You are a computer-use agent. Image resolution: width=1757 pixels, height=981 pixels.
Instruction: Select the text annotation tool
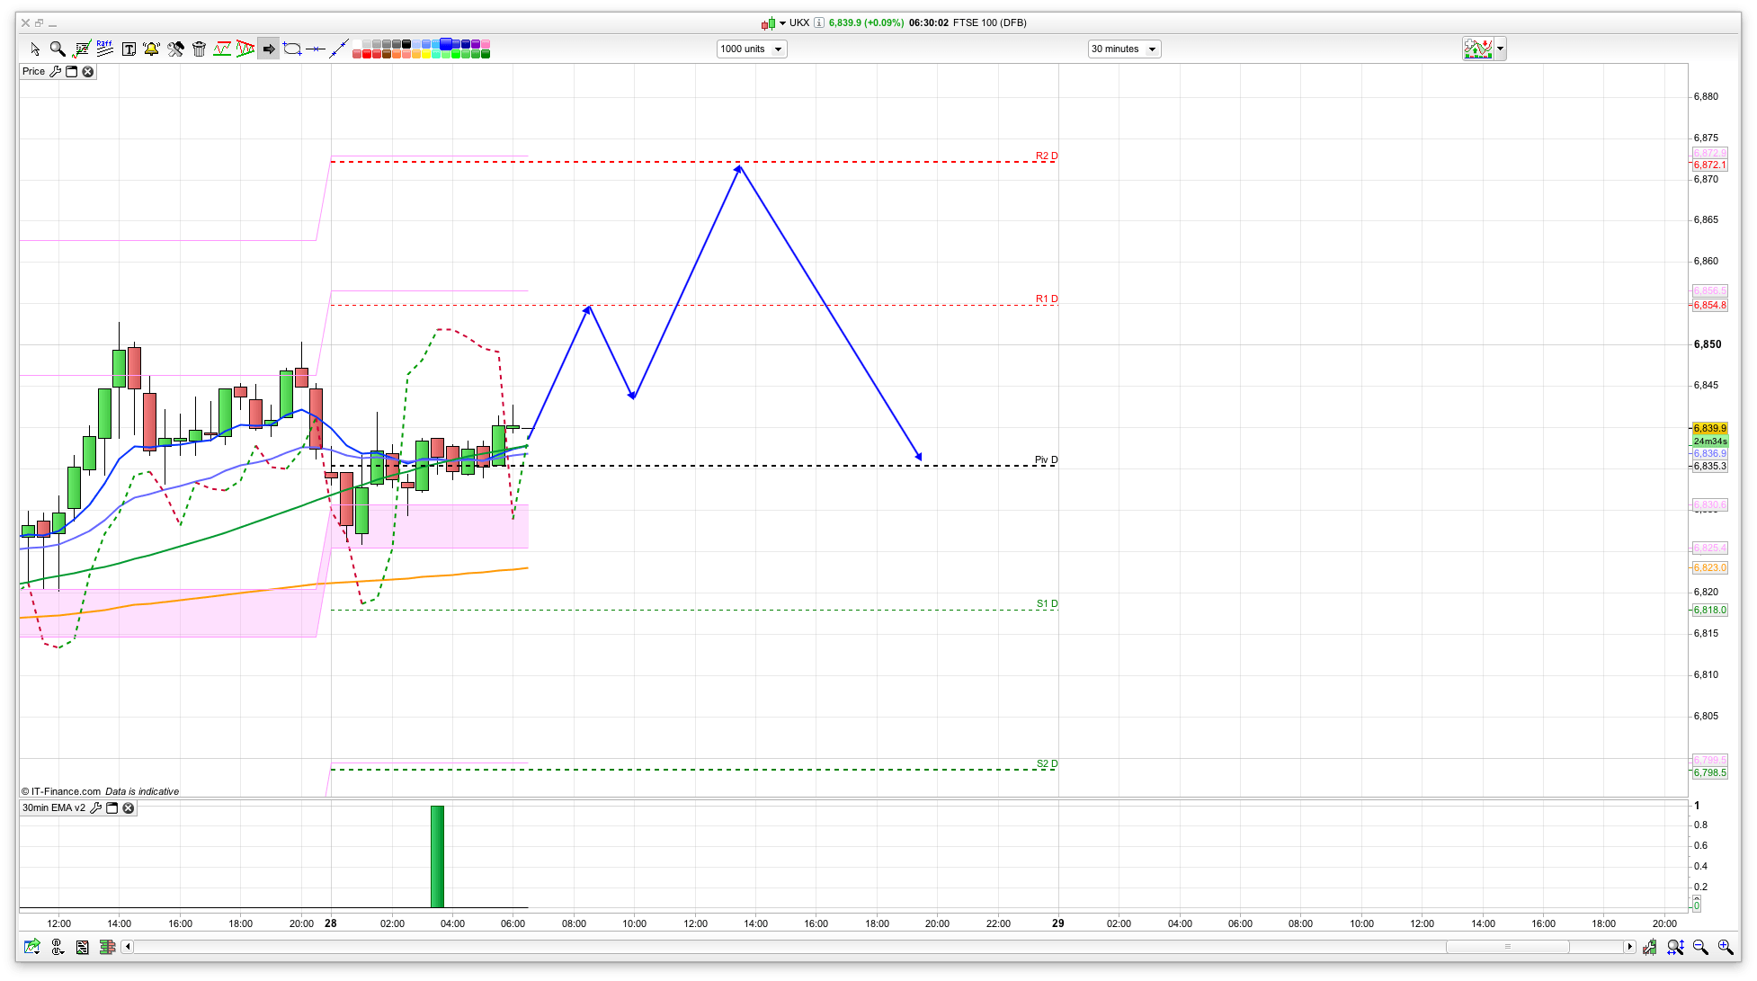click(x=129, y=49)
